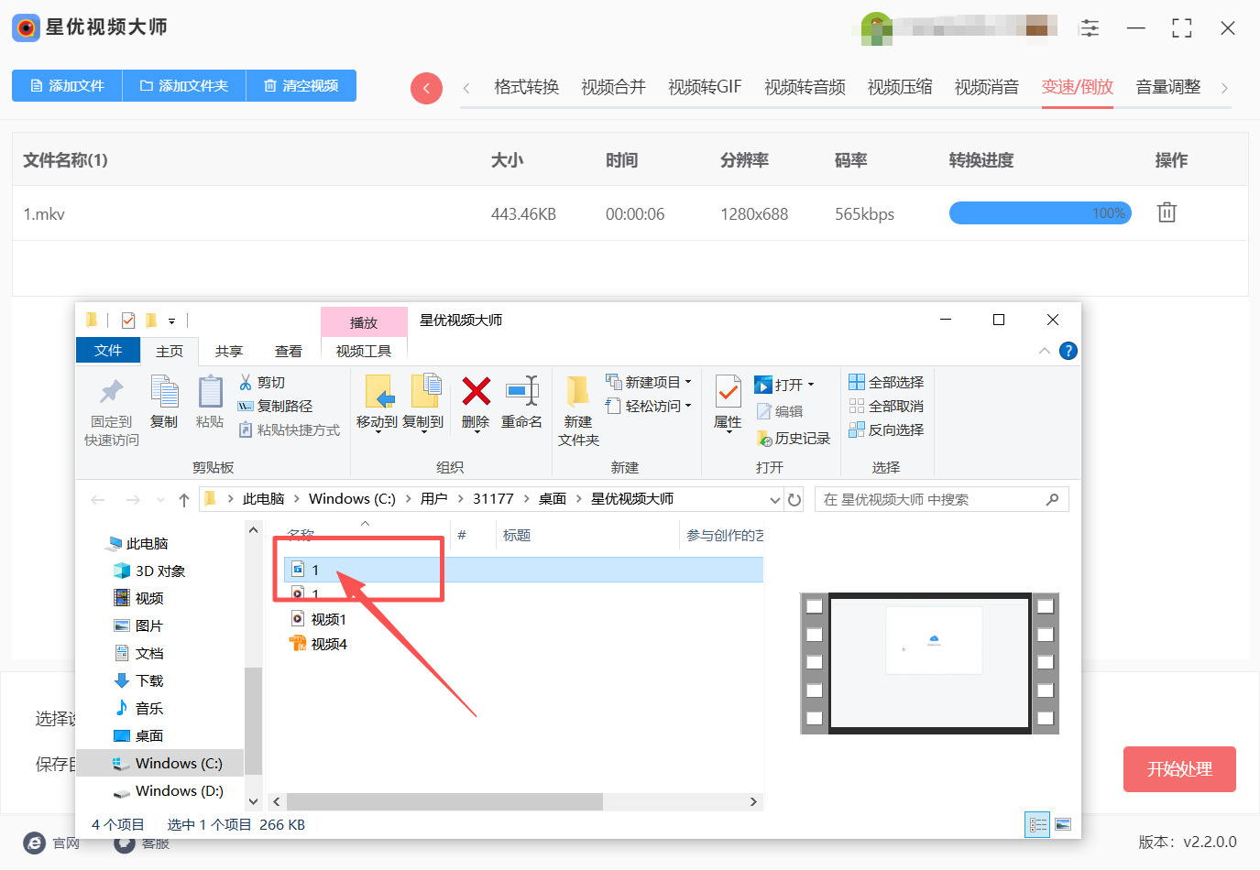Click the 清空视频 button
The width and height of the screenshot is (1260, 870).
[301, 86]
